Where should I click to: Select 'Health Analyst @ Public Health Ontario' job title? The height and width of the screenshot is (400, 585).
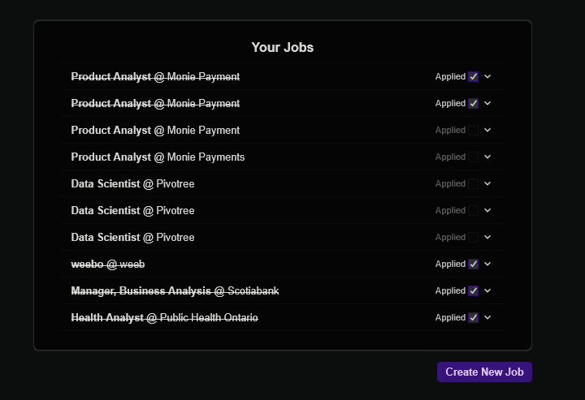pyautogui.click(x=164, y=318)
